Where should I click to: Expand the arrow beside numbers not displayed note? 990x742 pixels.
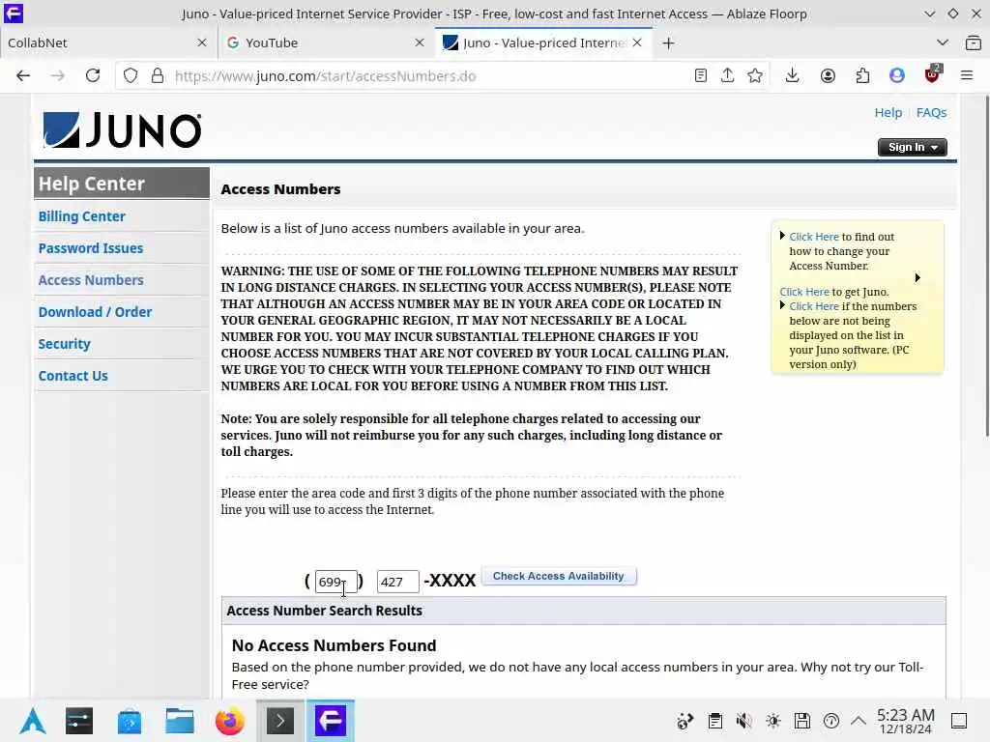click(782, 305)
